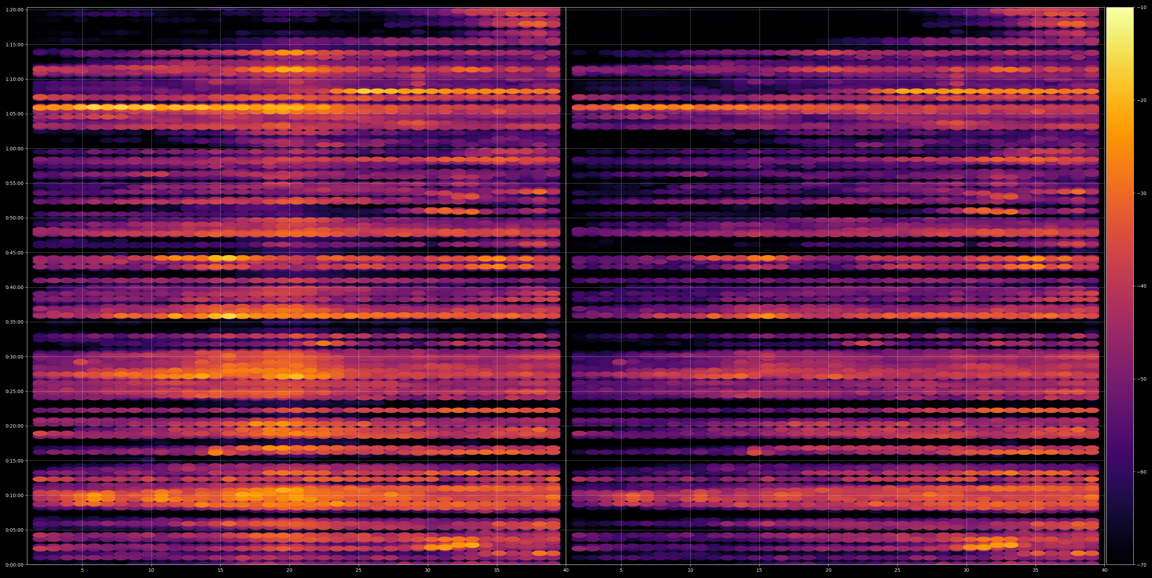Click x-axis tick 30 under the left heatmap
The height and width of the screenshot is (578, 1152).
click(427, 570)
